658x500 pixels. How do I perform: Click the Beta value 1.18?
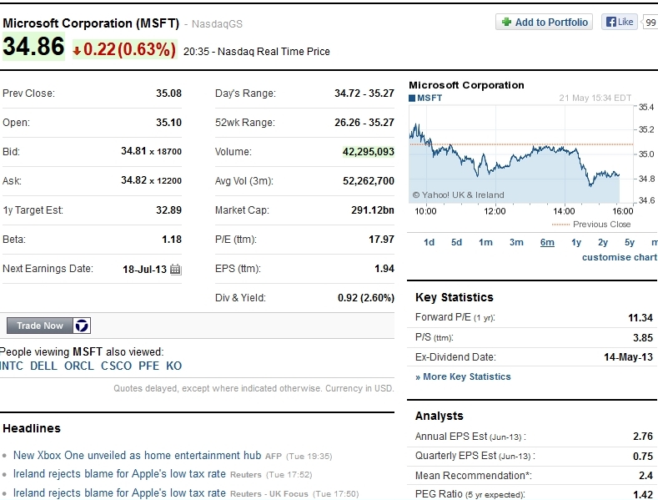[172, 240]
